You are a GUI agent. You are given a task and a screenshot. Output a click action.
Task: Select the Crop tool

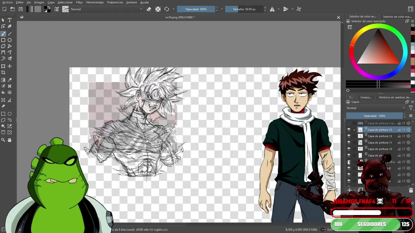(3, 72)
